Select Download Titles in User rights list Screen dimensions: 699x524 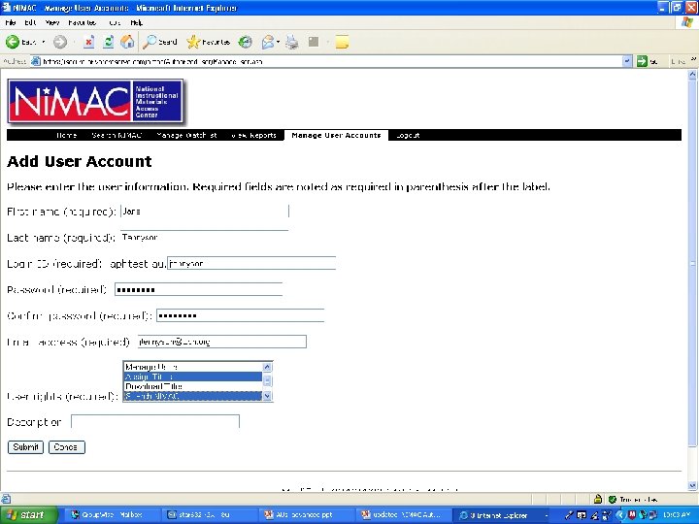pyautogui.click(x=192, y=386)
